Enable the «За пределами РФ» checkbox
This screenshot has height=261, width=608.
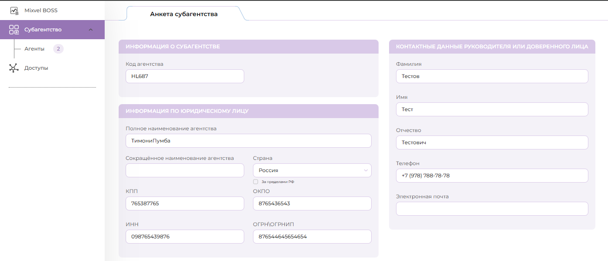(x=256, y=182)
